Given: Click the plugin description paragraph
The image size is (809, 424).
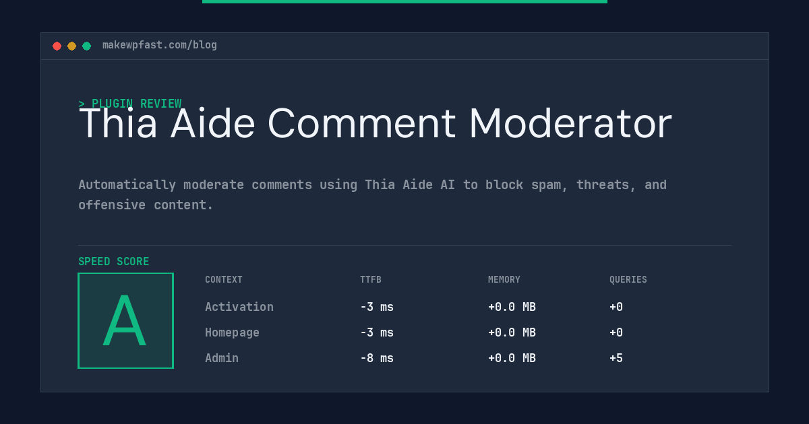Looking at the screenshot, I should coord(372,195).
